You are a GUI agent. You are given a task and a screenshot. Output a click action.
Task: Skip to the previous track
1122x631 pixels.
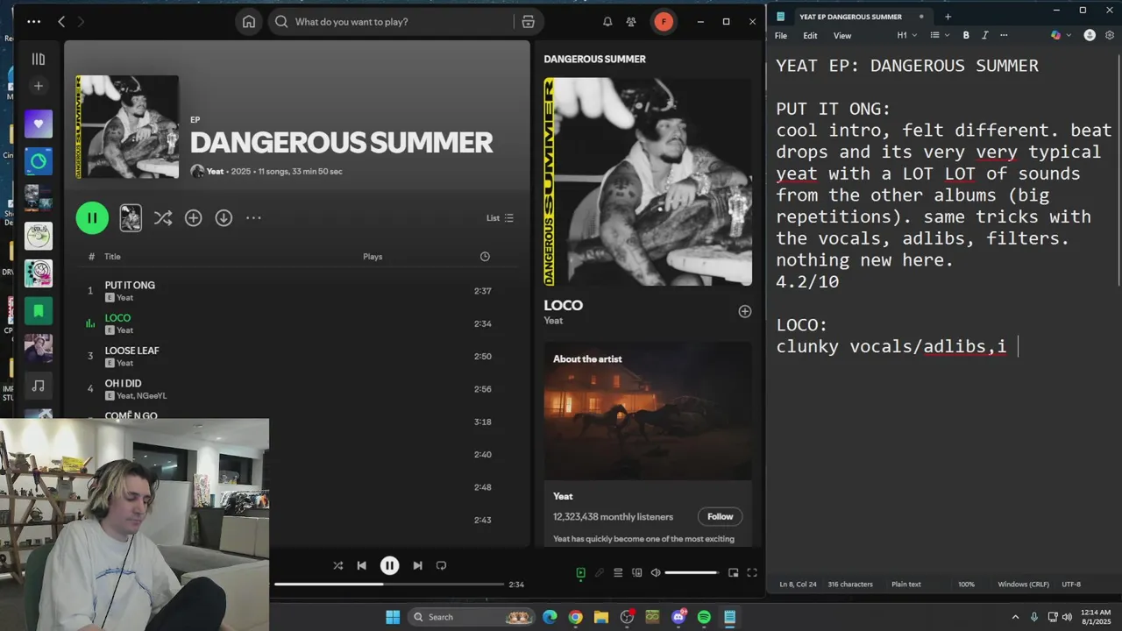click(361, 565)
